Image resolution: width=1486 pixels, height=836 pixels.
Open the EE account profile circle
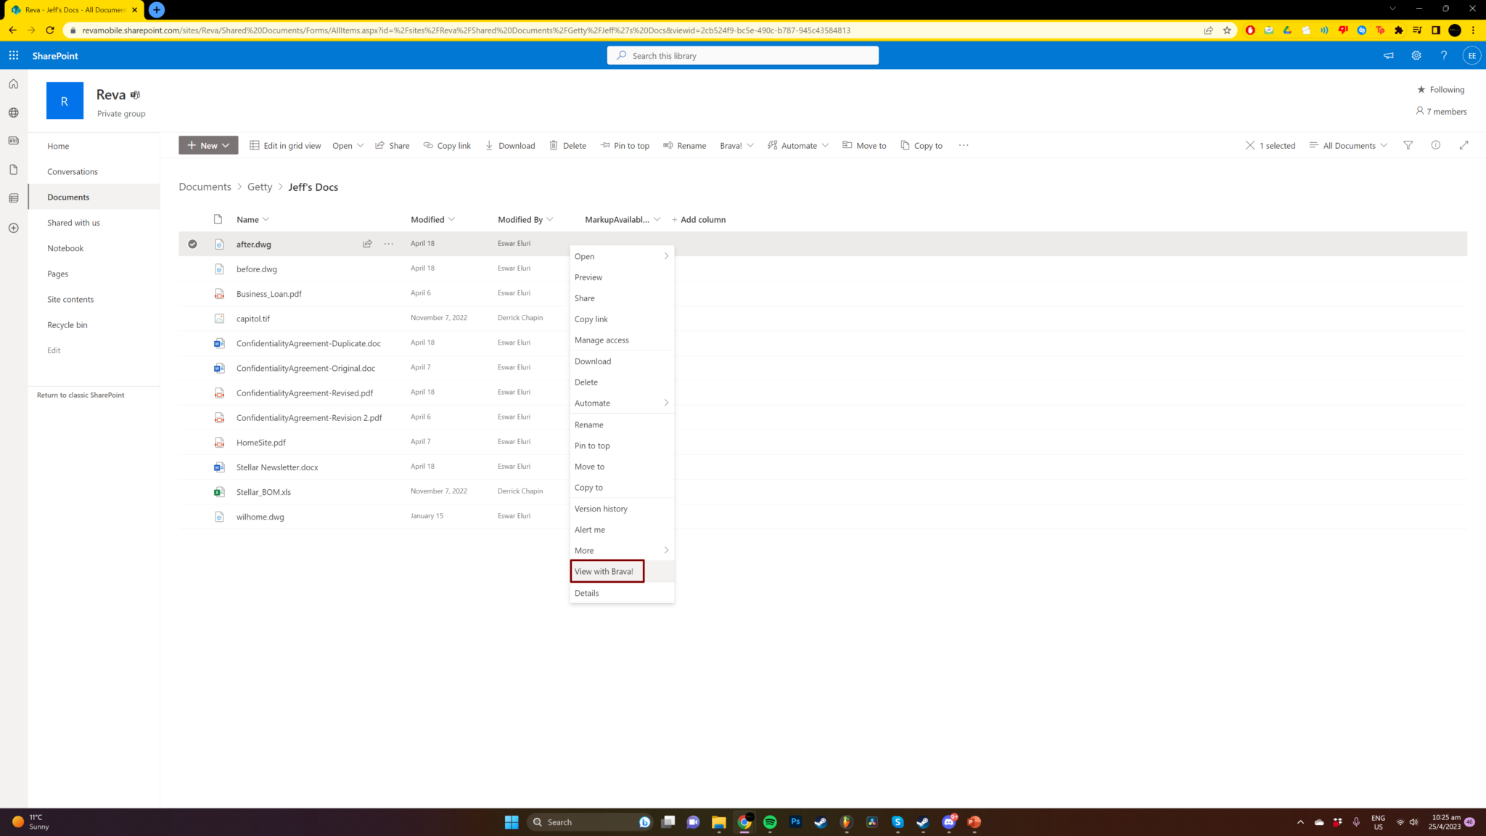coord(1471,55)
